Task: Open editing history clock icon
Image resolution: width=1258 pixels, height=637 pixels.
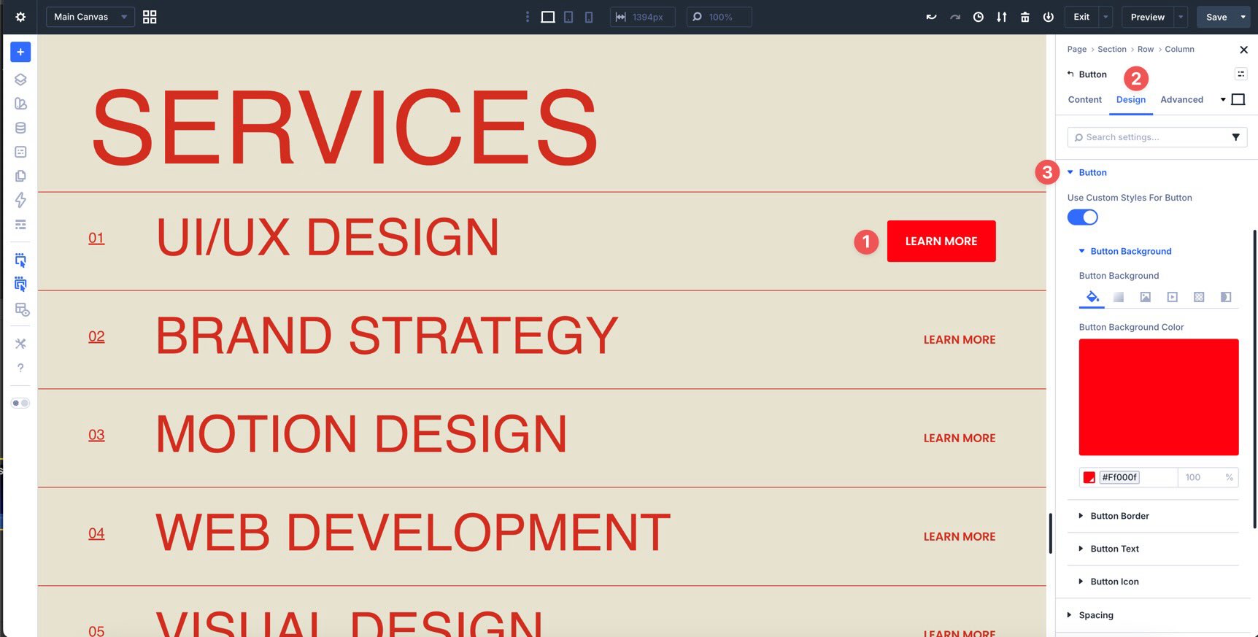Action: click(x=979, y=17)
